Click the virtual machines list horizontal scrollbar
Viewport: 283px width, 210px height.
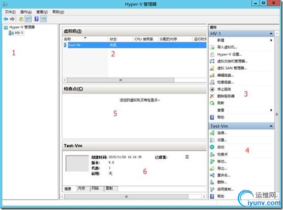[120, 80]
